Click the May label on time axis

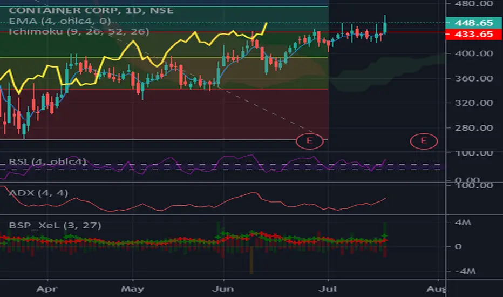(x=132, y=289)
